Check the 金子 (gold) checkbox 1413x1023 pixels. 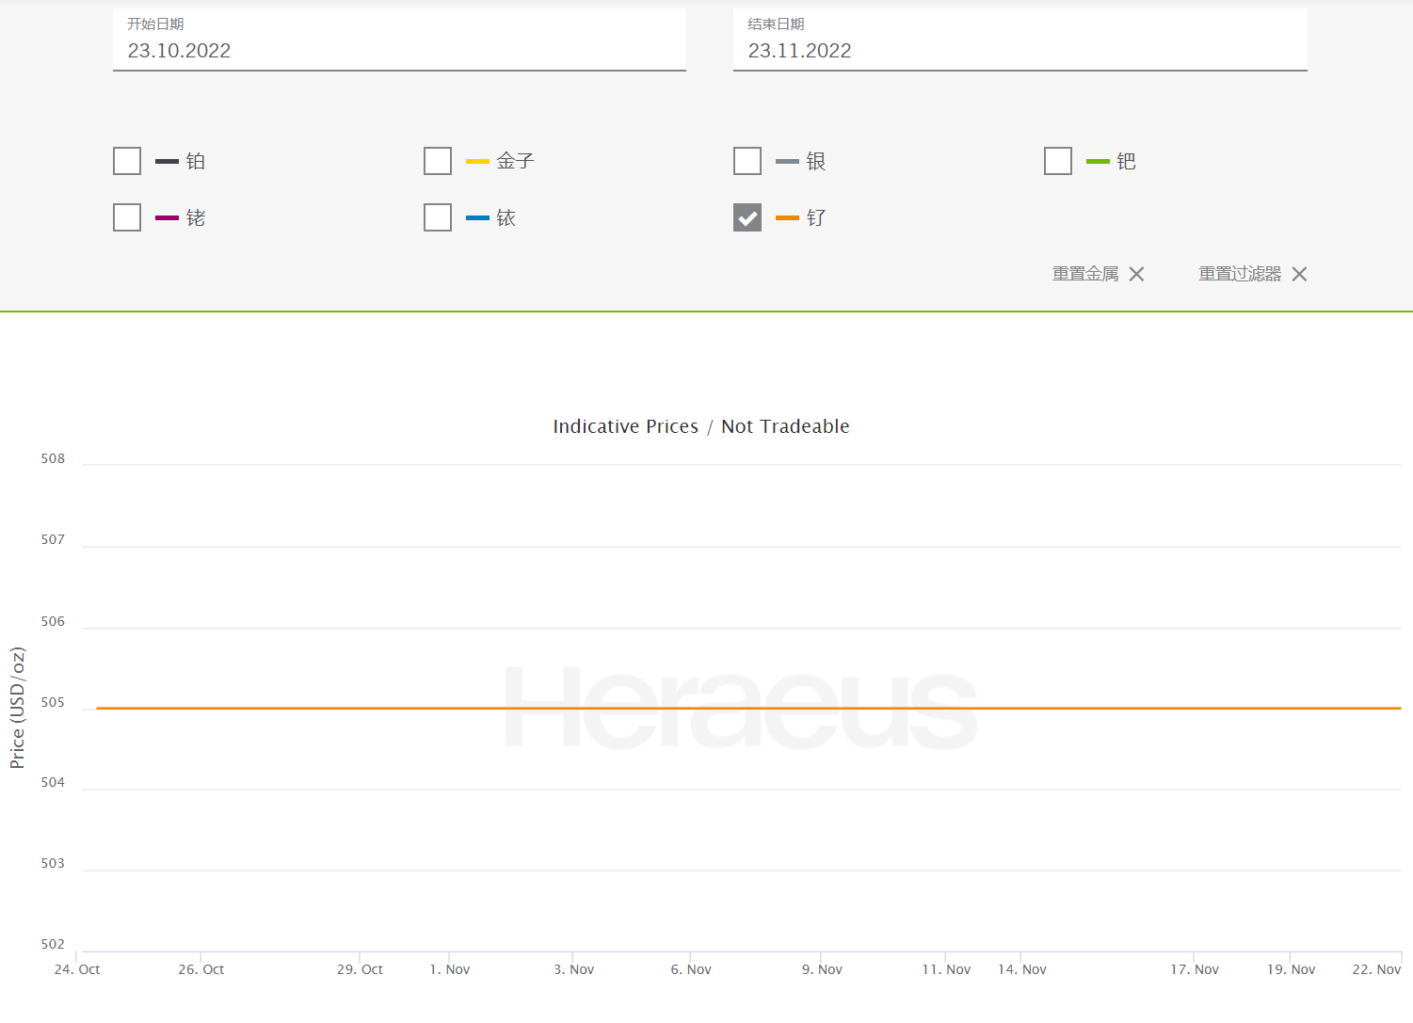pyautogui.click(x=438, y=161)
